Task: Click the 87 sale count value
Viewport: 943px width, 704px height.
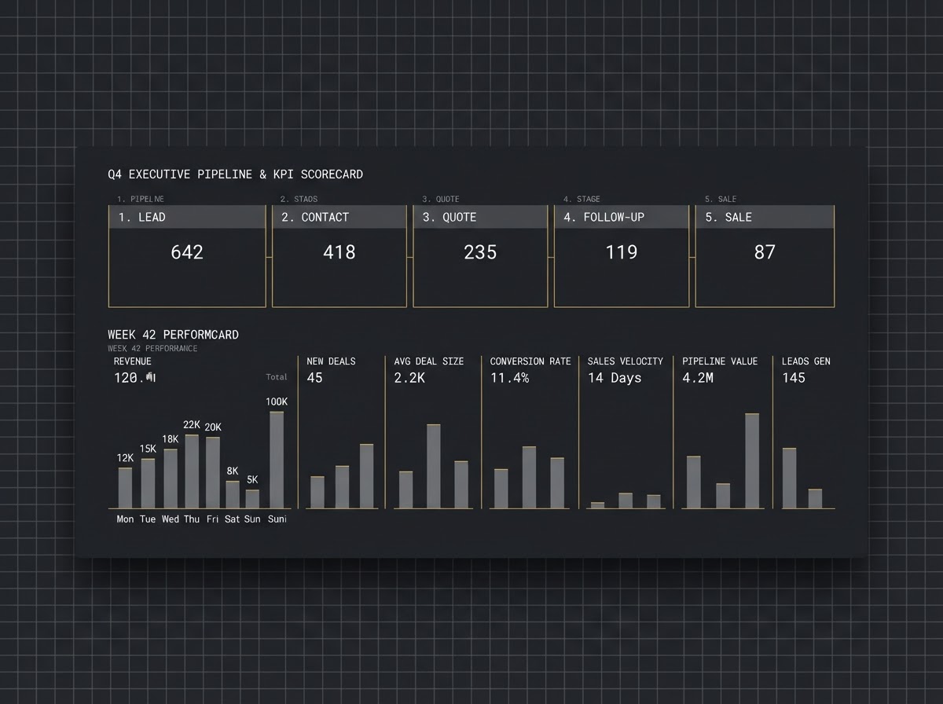Action: 765,252
